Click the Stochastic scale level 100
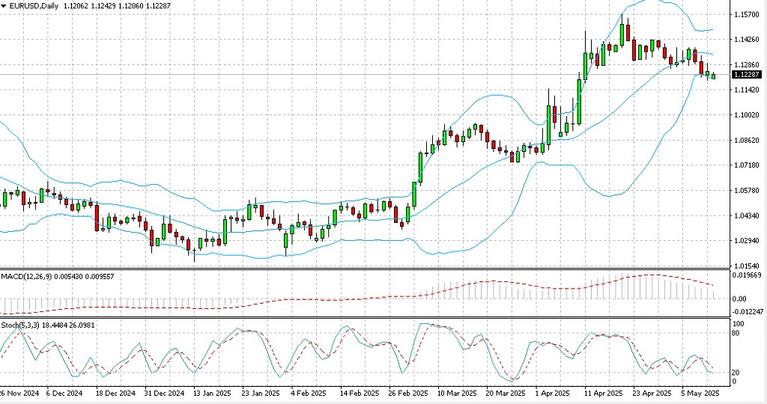This screenshot has width=767, height=404. click(738, 324)
